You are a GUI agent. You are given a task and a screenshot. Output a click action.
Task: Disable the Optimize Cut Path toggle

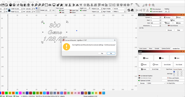(139, 81)
